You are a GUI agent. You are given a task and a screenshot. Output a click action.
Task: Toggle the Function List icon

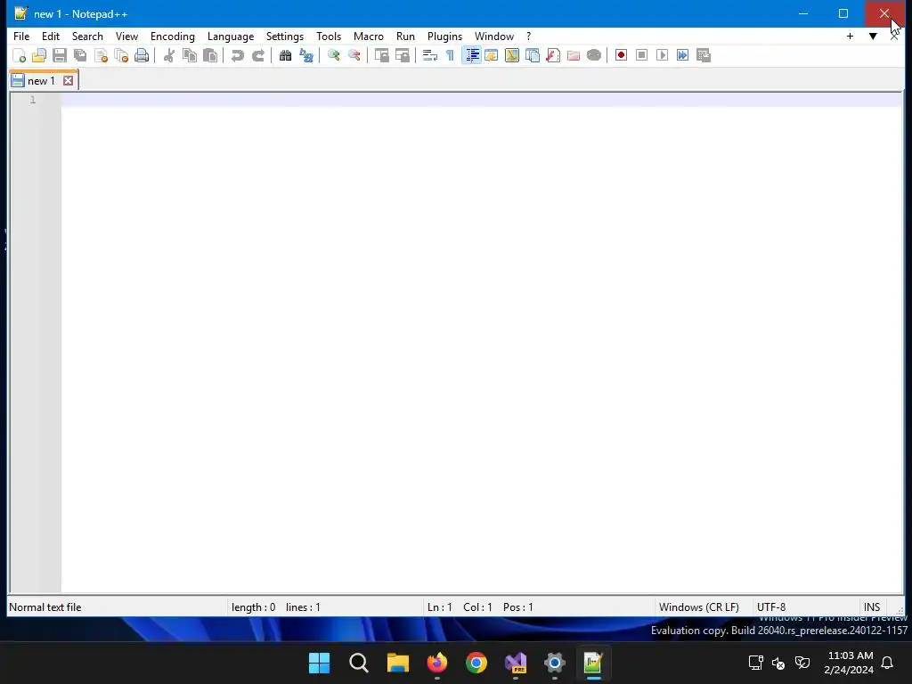click(553, 55)
